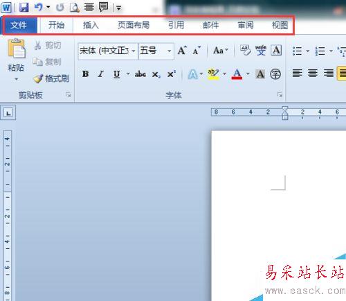
Task: Toggle strikethrough (abc)
Action: pyautogui.click(x=140, y=74)
